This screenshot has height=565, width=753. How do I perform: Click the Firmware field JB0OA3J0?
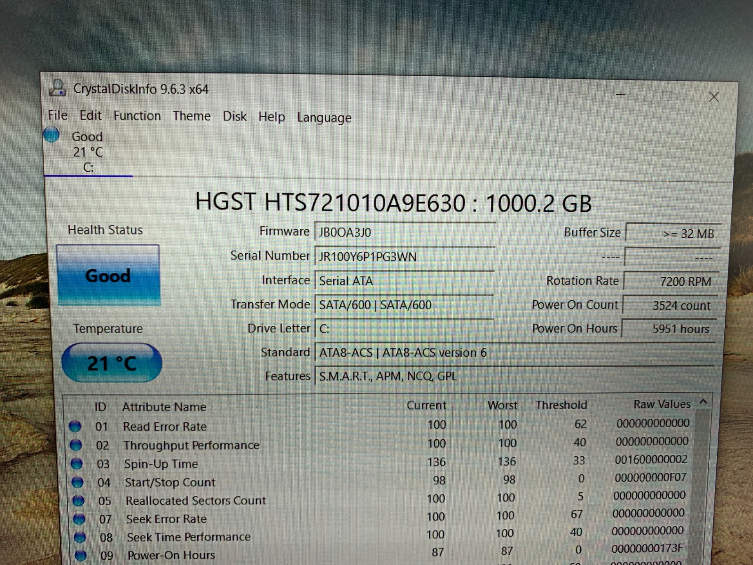(404, 232)
